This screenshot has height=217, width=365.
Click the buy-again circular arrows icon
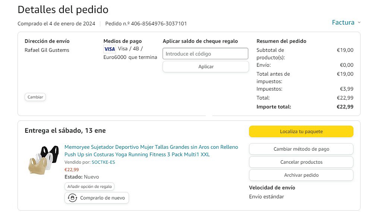pos(73,198)
